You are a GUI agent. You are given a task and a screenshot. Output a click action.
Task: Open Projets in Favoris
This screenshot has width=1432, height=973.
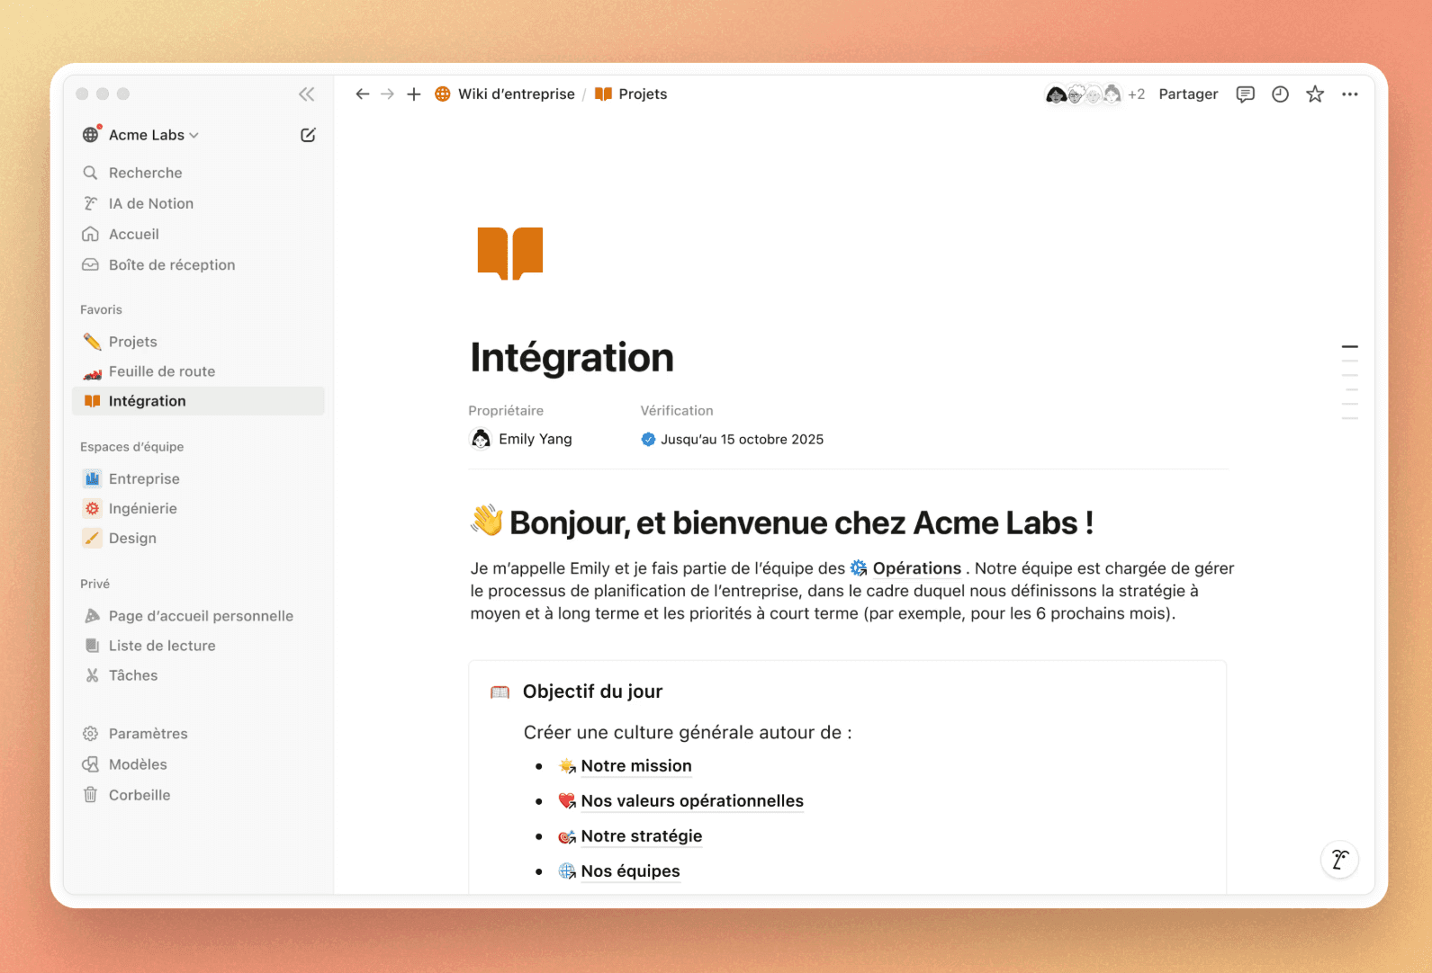click(x=198, y=342)
